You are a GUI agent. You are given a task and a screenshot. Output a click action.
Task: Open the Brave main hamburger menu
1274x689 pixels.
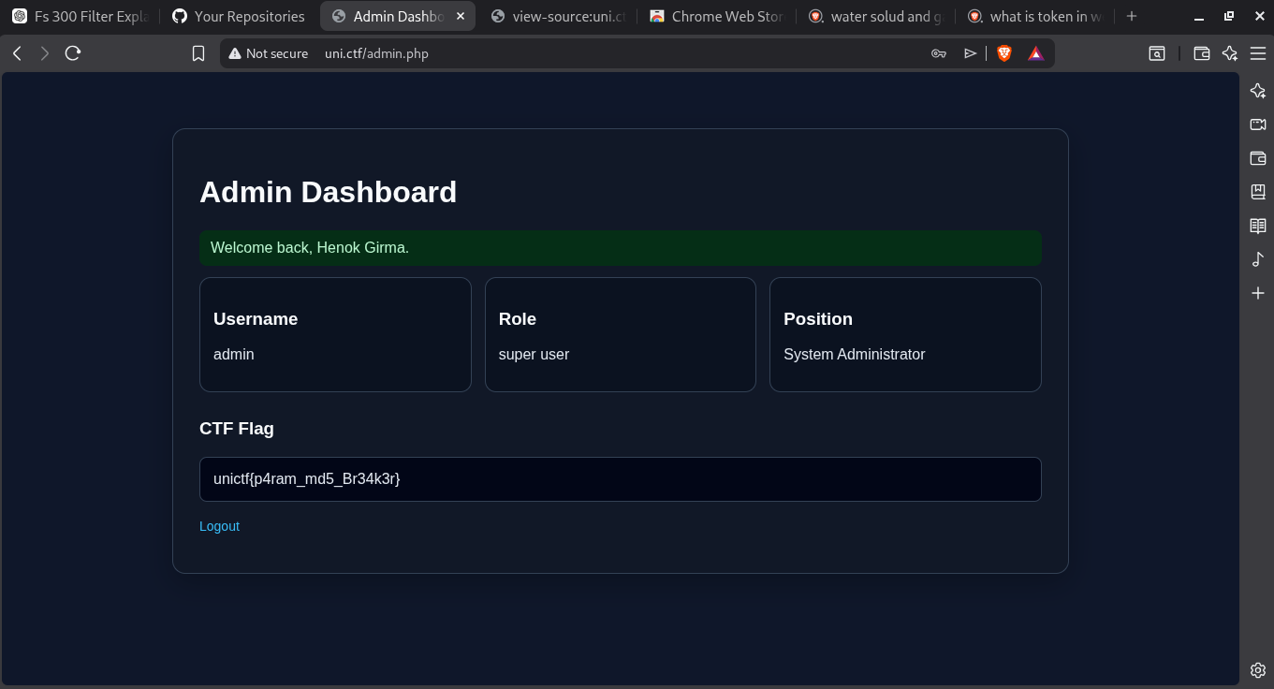pos(1258,53)
